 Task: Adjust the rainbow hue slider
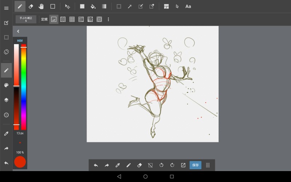click(24, 87)
